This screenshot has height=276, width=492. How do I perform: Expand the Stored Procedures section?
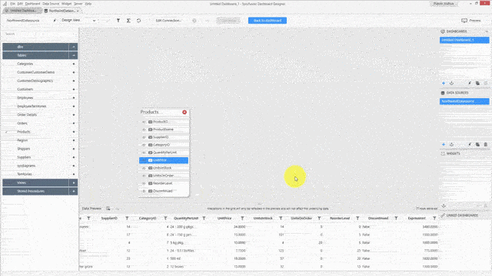[74, 191]
